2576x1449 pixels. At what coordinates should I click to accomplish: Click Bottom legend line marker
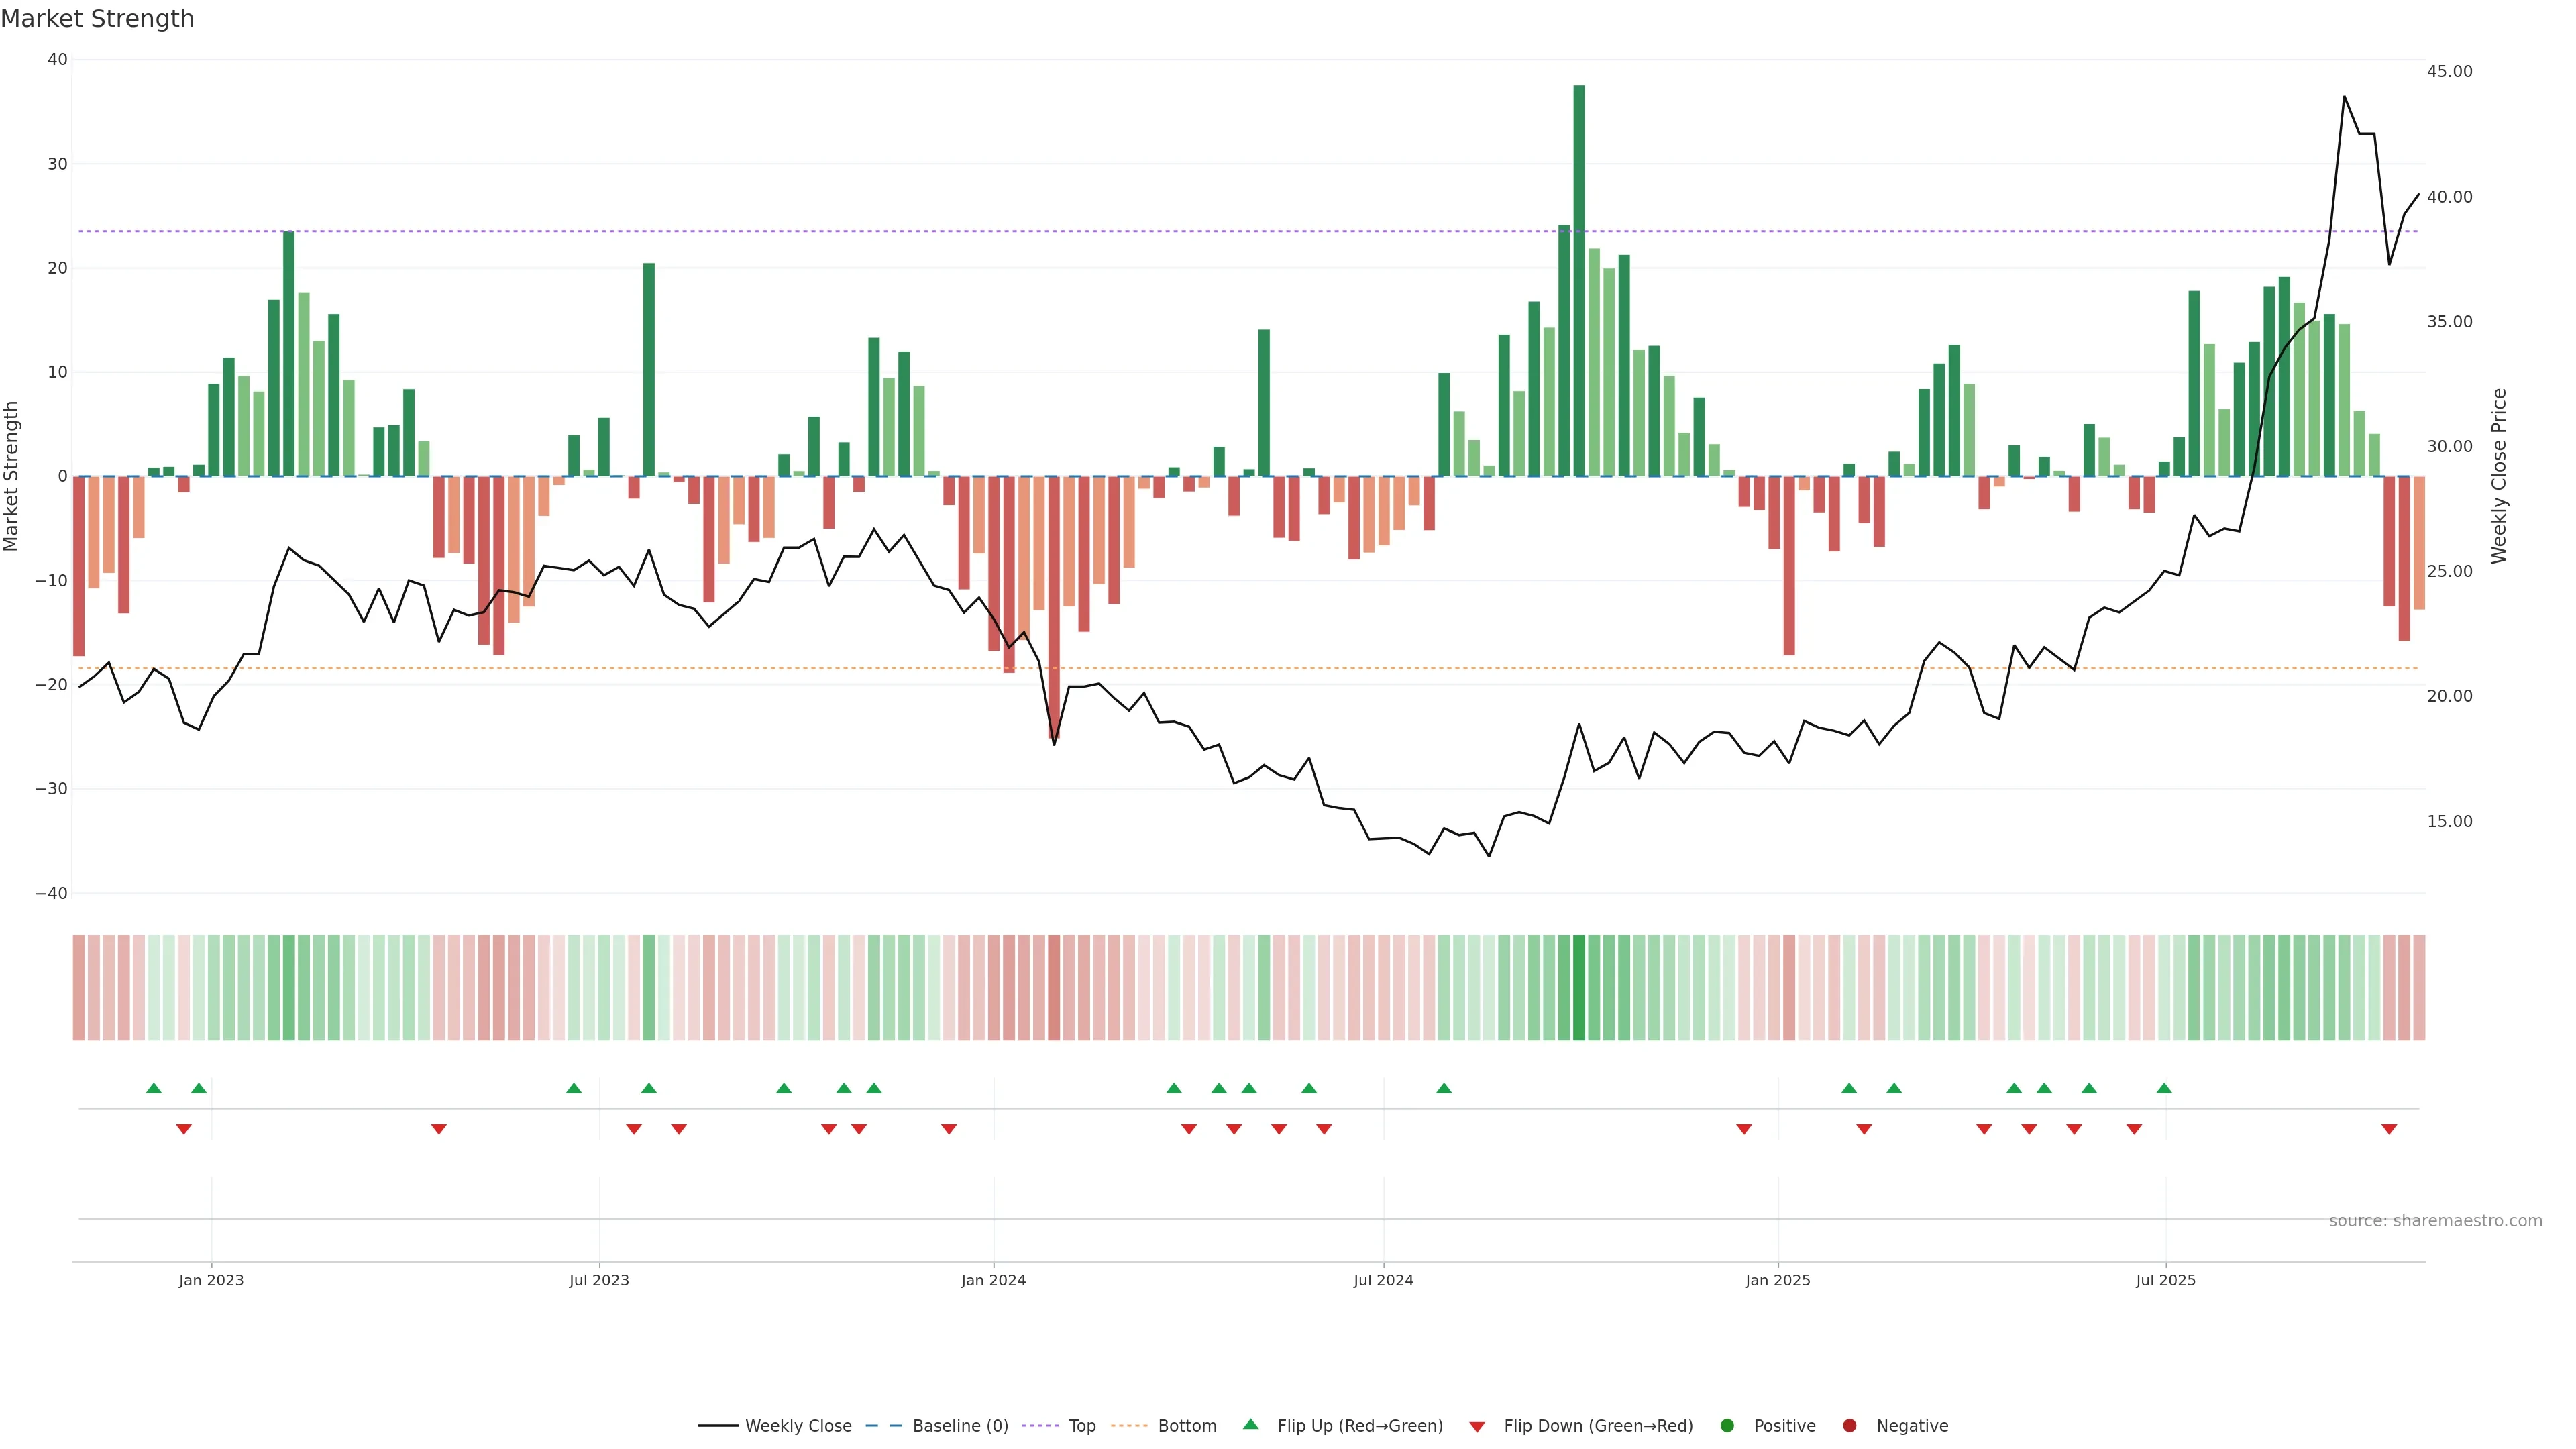[1129, 1425]
